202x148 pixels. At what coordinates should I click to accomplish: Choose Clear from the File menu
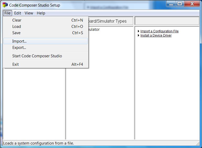[x=46, y=20]
